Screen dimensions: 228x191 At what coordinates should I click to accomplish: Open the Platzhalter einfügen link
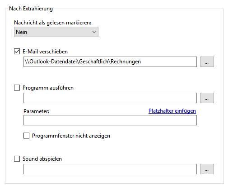(172, 111)
